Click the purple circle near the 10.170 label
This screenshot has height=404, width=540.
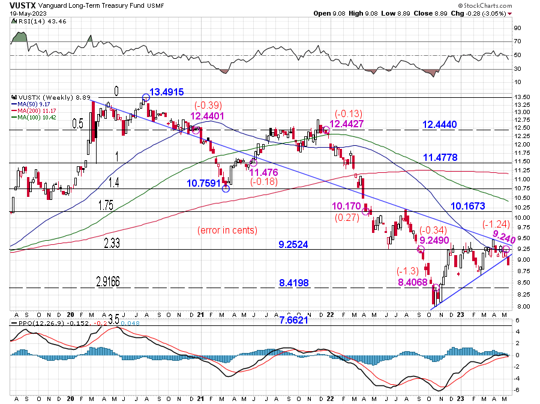(366, 210)
